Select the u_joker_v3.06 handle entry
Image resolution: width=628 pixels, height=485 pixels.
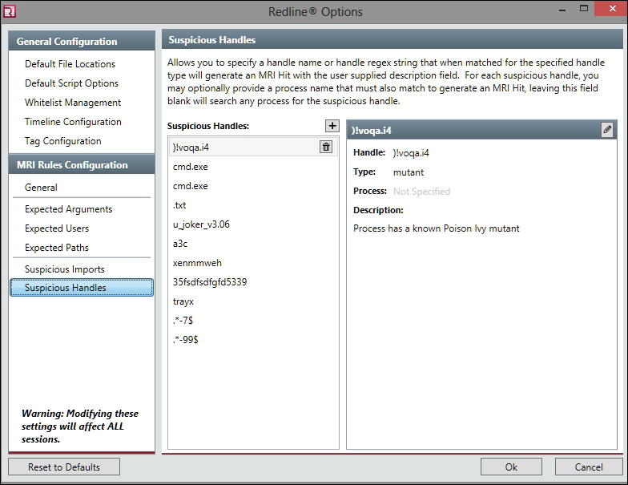click(253, 224)
